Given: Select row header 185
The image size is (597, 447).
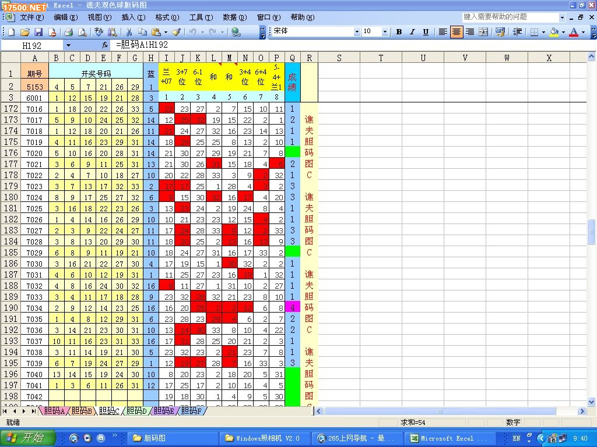Looking at the screenshot, I should (10, 253).
